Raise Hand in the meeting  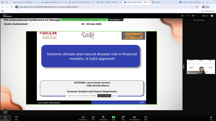point(103,118)
